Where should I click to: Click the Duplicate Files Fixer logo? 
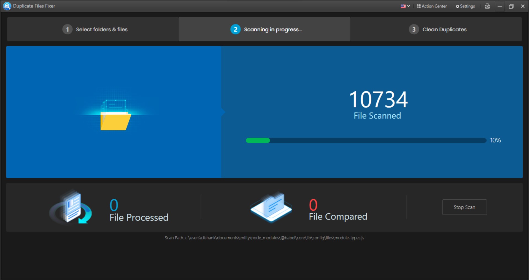point(7,6)
